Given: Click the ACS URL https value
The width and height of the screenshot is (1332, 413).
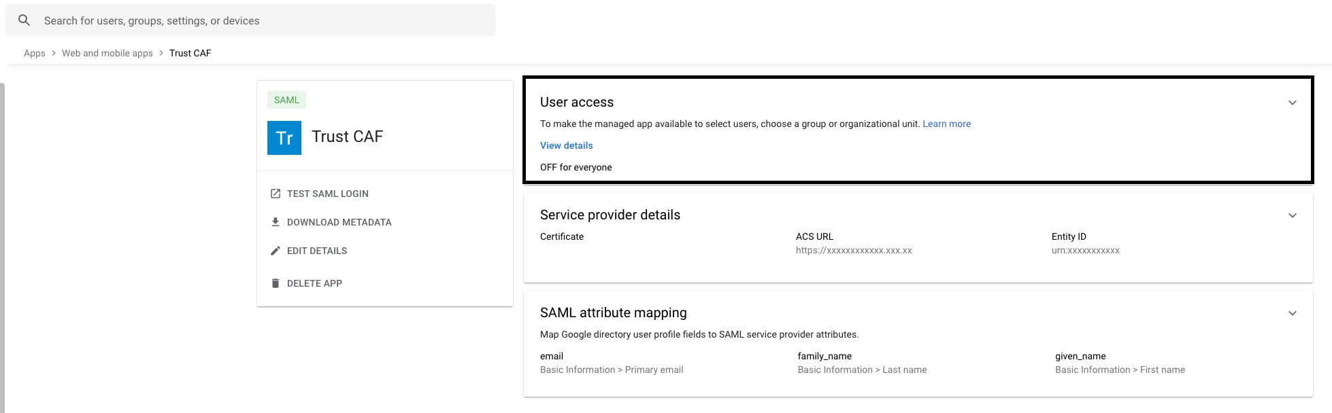Looking at the screenshot, I should [x=854, y=250].
